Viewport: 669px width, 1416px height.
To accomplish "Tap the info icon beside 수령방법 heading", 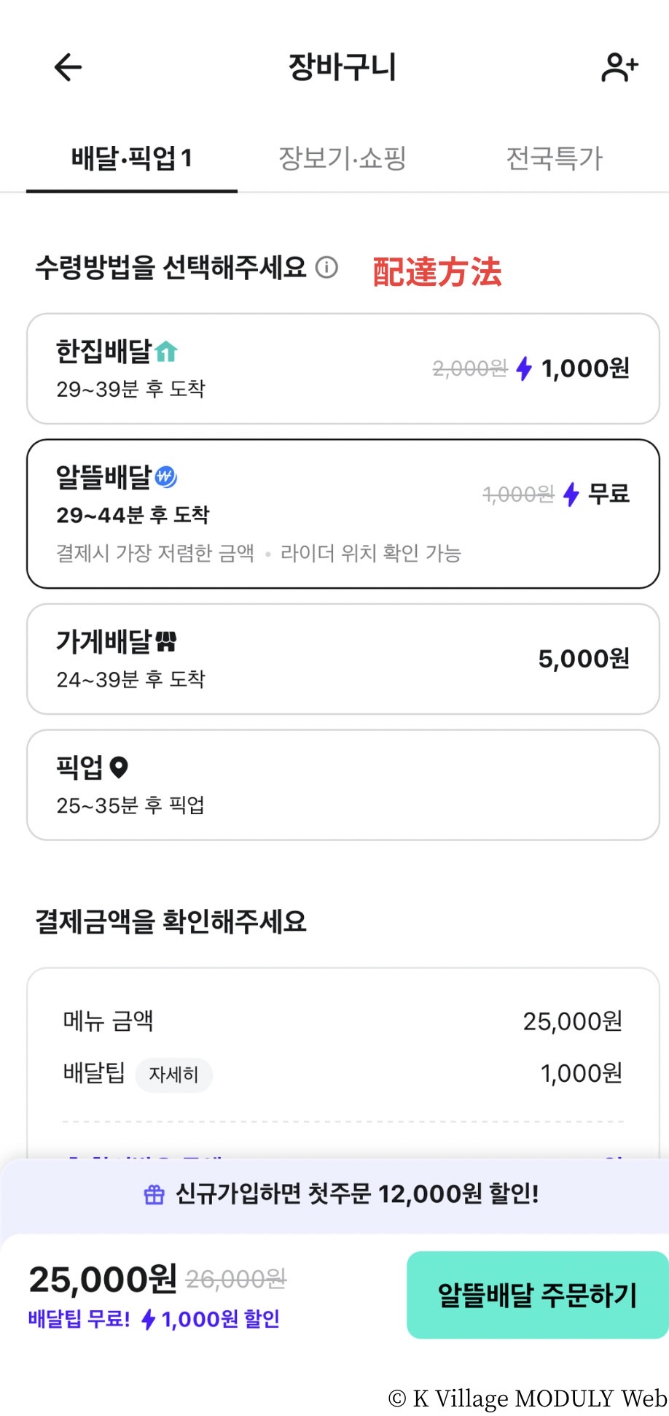I will pos(326,268).
